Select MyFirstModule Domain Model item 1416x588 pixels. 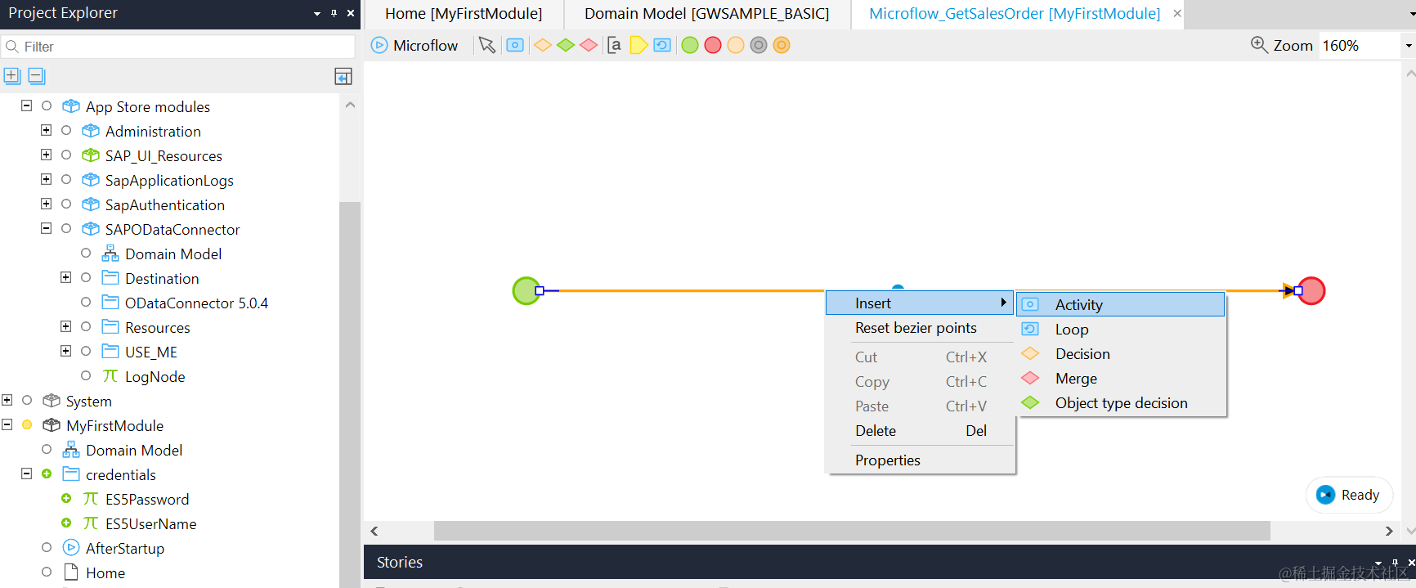tap(134, 450)
